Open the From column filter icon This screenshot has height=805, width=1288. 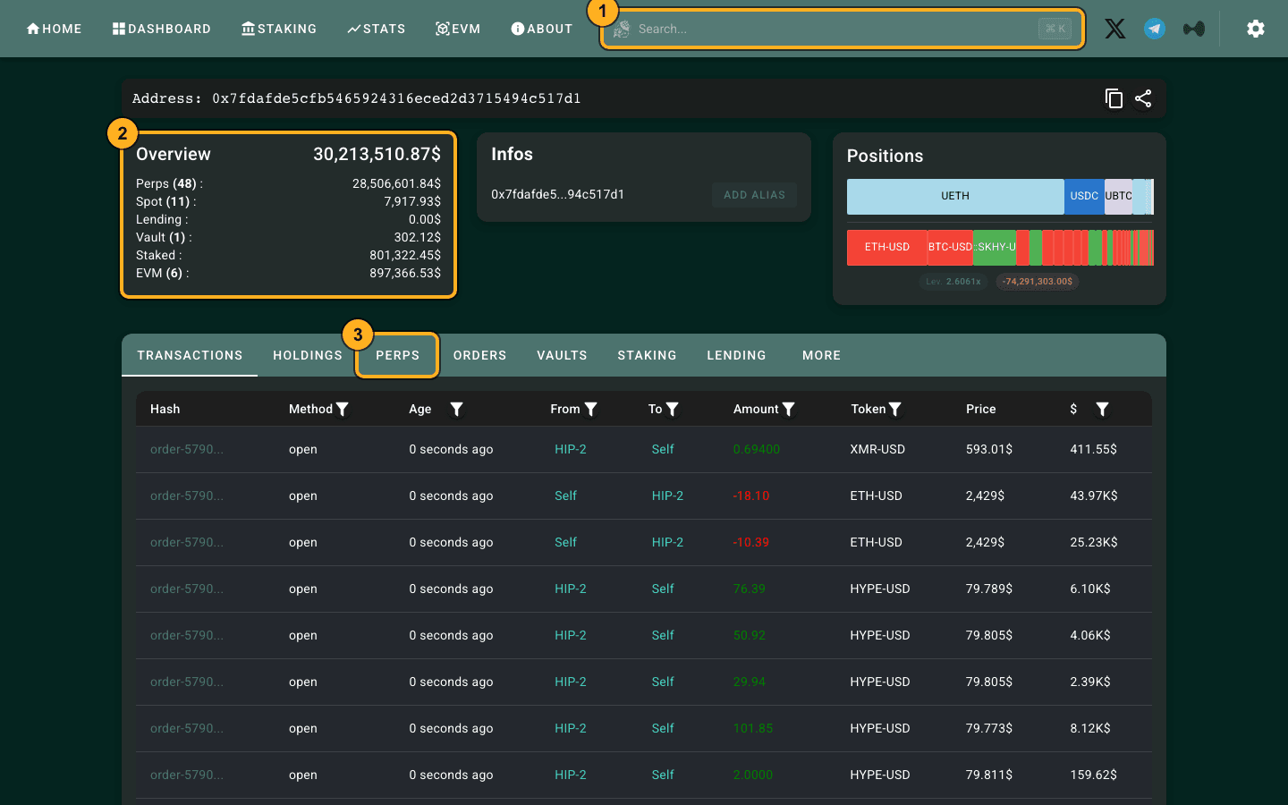pyautogui.click(x=590, y=409)
